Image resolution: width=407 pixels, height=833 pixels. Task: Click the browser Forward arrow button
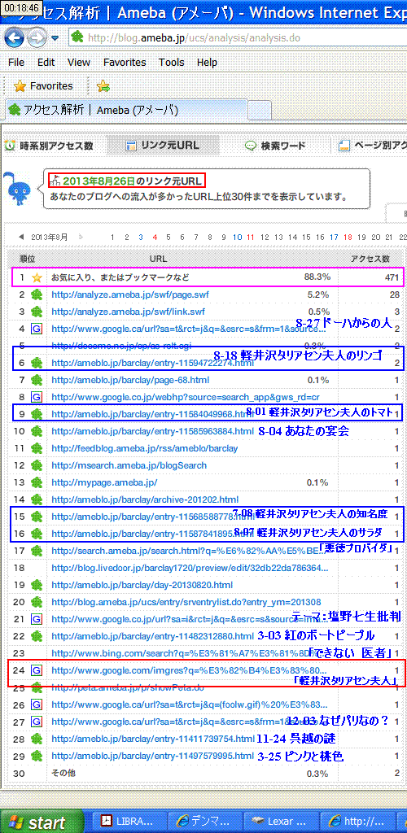(x=37, y=37)
